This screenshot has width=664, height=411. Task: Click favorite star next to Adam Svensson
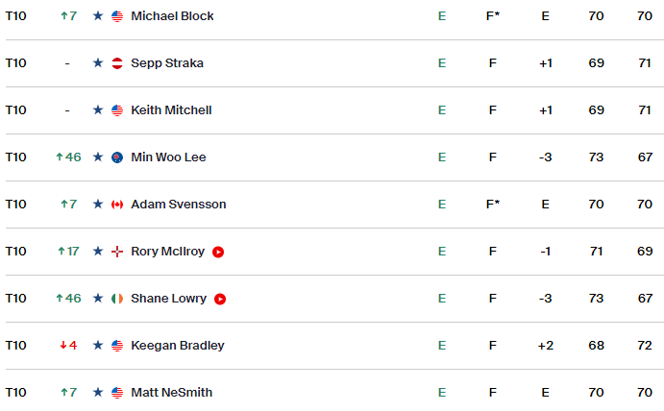tap(98, 204)
